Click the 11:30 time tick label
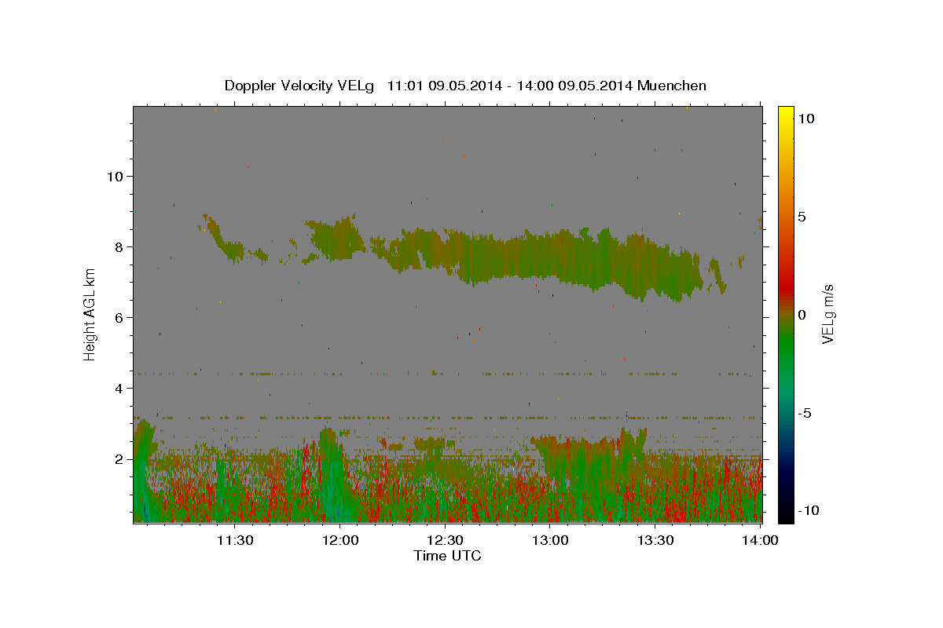The height and width of the screenshot is (628, 943). click(234, 540)
